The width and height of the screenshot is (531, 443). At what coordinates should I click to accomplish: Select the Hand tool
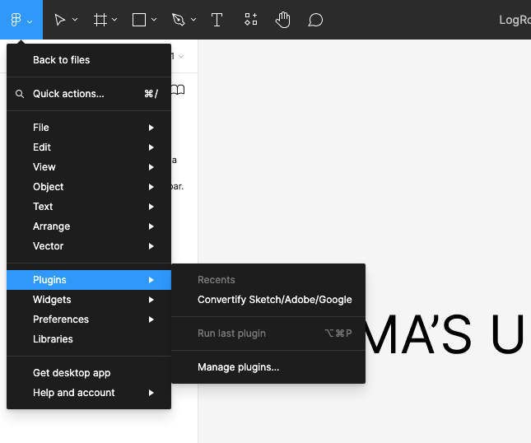tap(282, 20)
